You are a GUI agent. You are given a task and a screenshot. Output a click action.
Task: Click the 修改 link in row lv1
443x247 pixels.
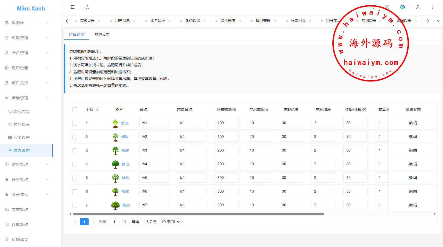pyautogui.click(x=125, y=123)
